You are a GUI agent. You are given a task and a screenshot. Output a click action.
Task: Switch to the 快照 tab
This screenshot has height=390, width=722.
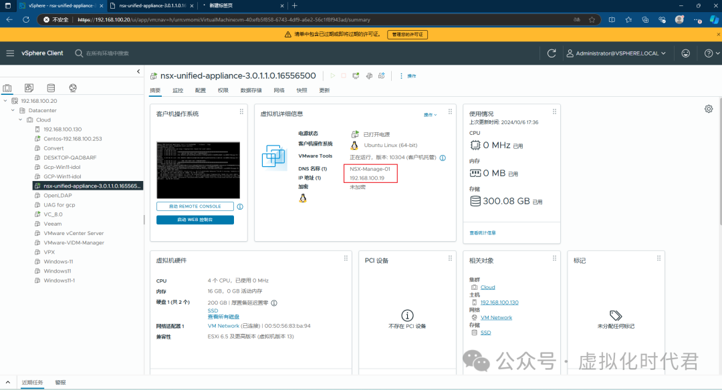302,91
